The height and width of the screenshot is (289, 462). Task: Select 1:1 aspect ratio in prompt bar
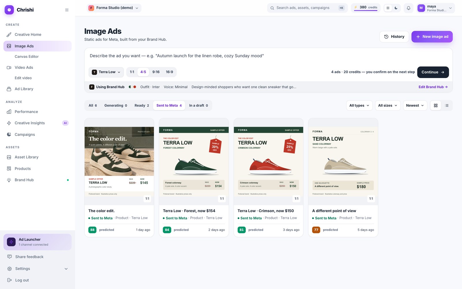(x=132, y=72)
